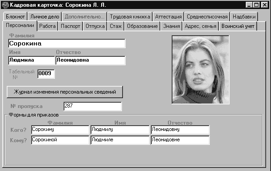Click the Кому? name field Людмиле
The image size is (271, 171).
point(120,140)
